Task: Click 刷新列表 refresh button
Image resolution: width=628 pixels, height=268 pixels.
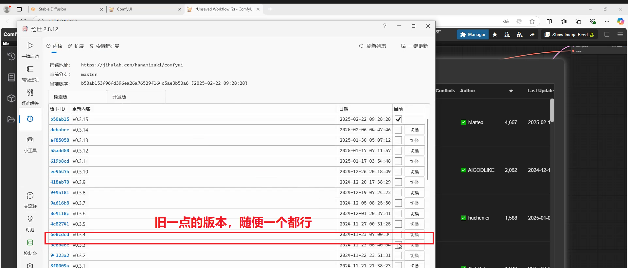Action: point(372,46)
